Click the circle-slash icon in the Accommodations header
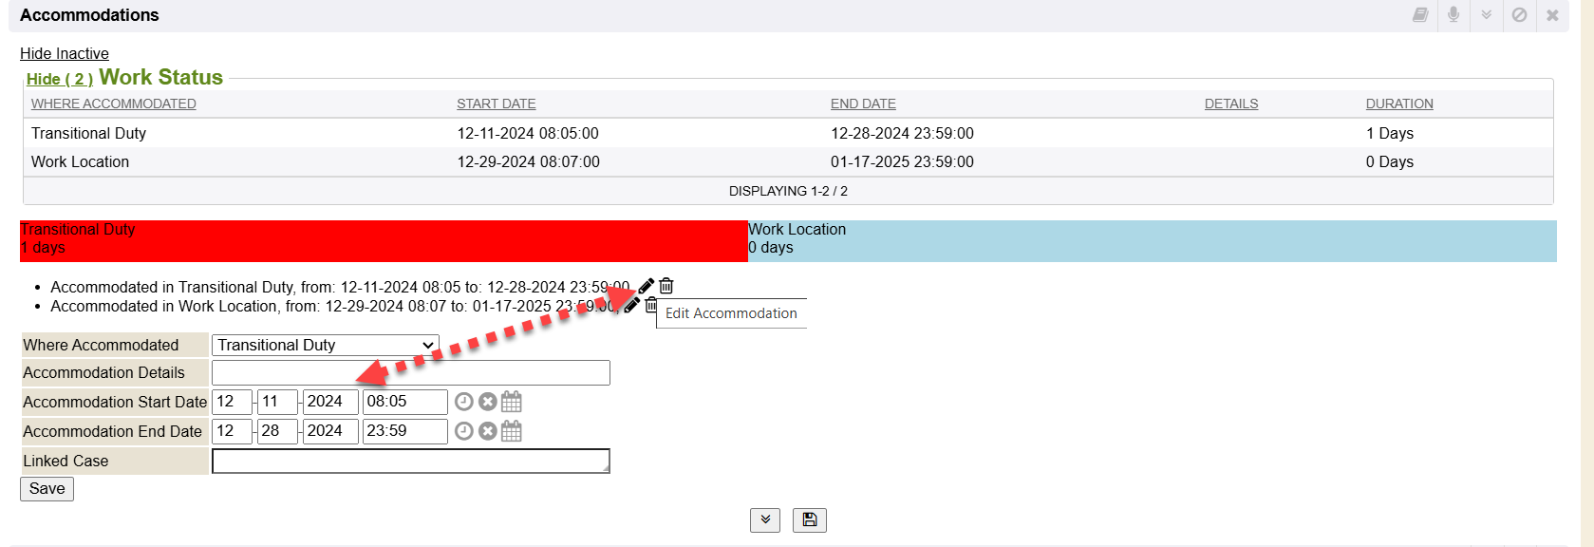Image resolution: width=1594 pixels, height=547 pixels. pyautogui.click(x=1519, y=15)
